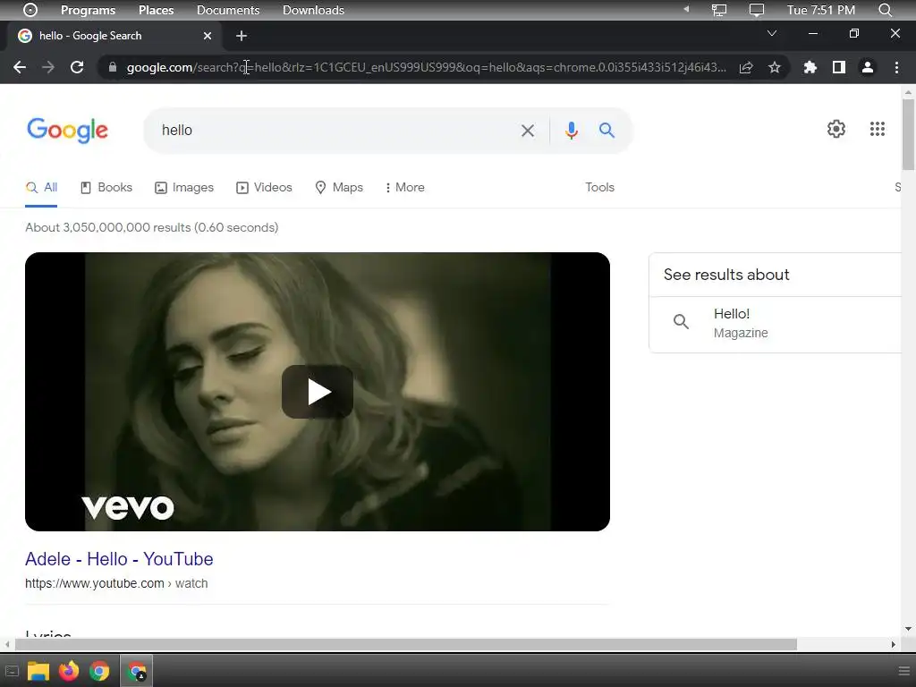The width and height of the screenshot is (916, 687).
Task: Open Chrome's three-dot menu
Action: click(896, 67)
